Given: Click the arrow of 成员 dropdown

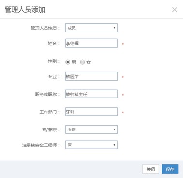Looking at the screenshot, I should point(114,28).
